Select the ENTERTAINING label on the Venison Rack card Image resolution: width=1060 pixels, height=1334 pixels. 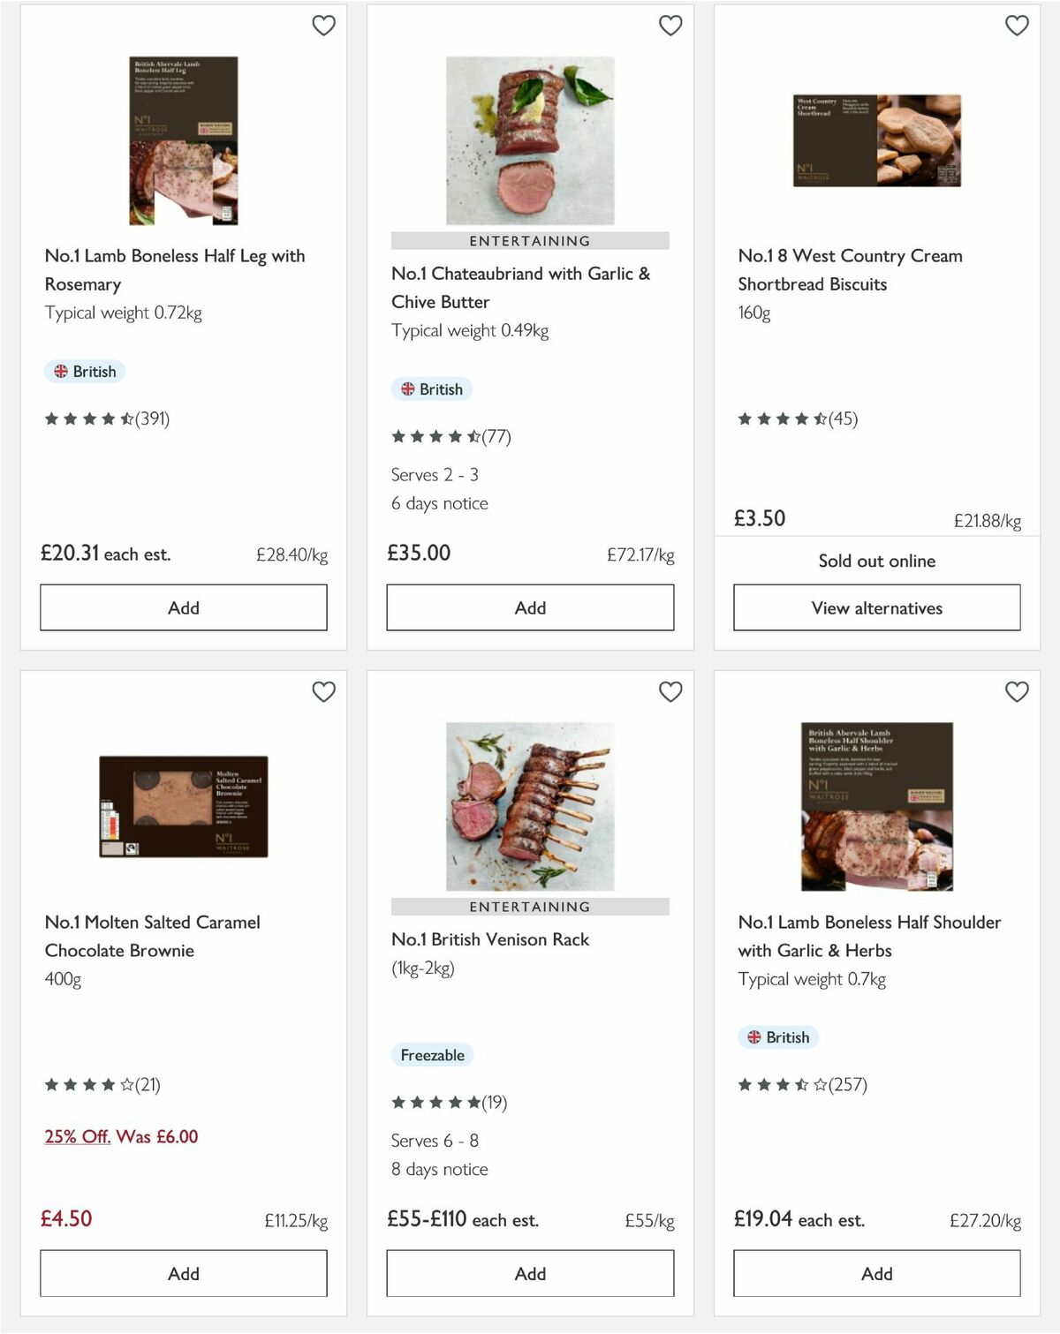[x=528, y=906]
